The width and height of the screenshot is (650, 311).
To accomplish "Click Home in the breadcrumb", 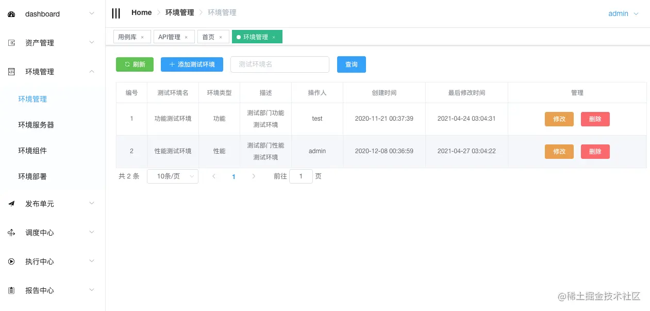I will pyautogui.click(x=142, y=12).
